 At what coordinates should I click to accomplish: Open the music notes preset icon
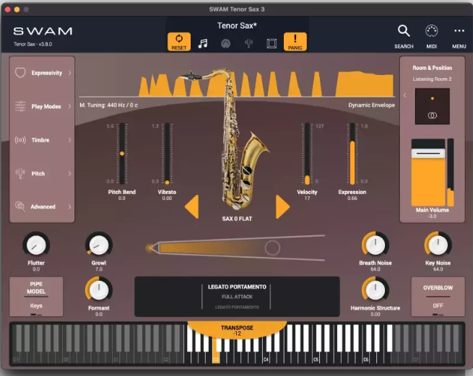coord(203,44)
